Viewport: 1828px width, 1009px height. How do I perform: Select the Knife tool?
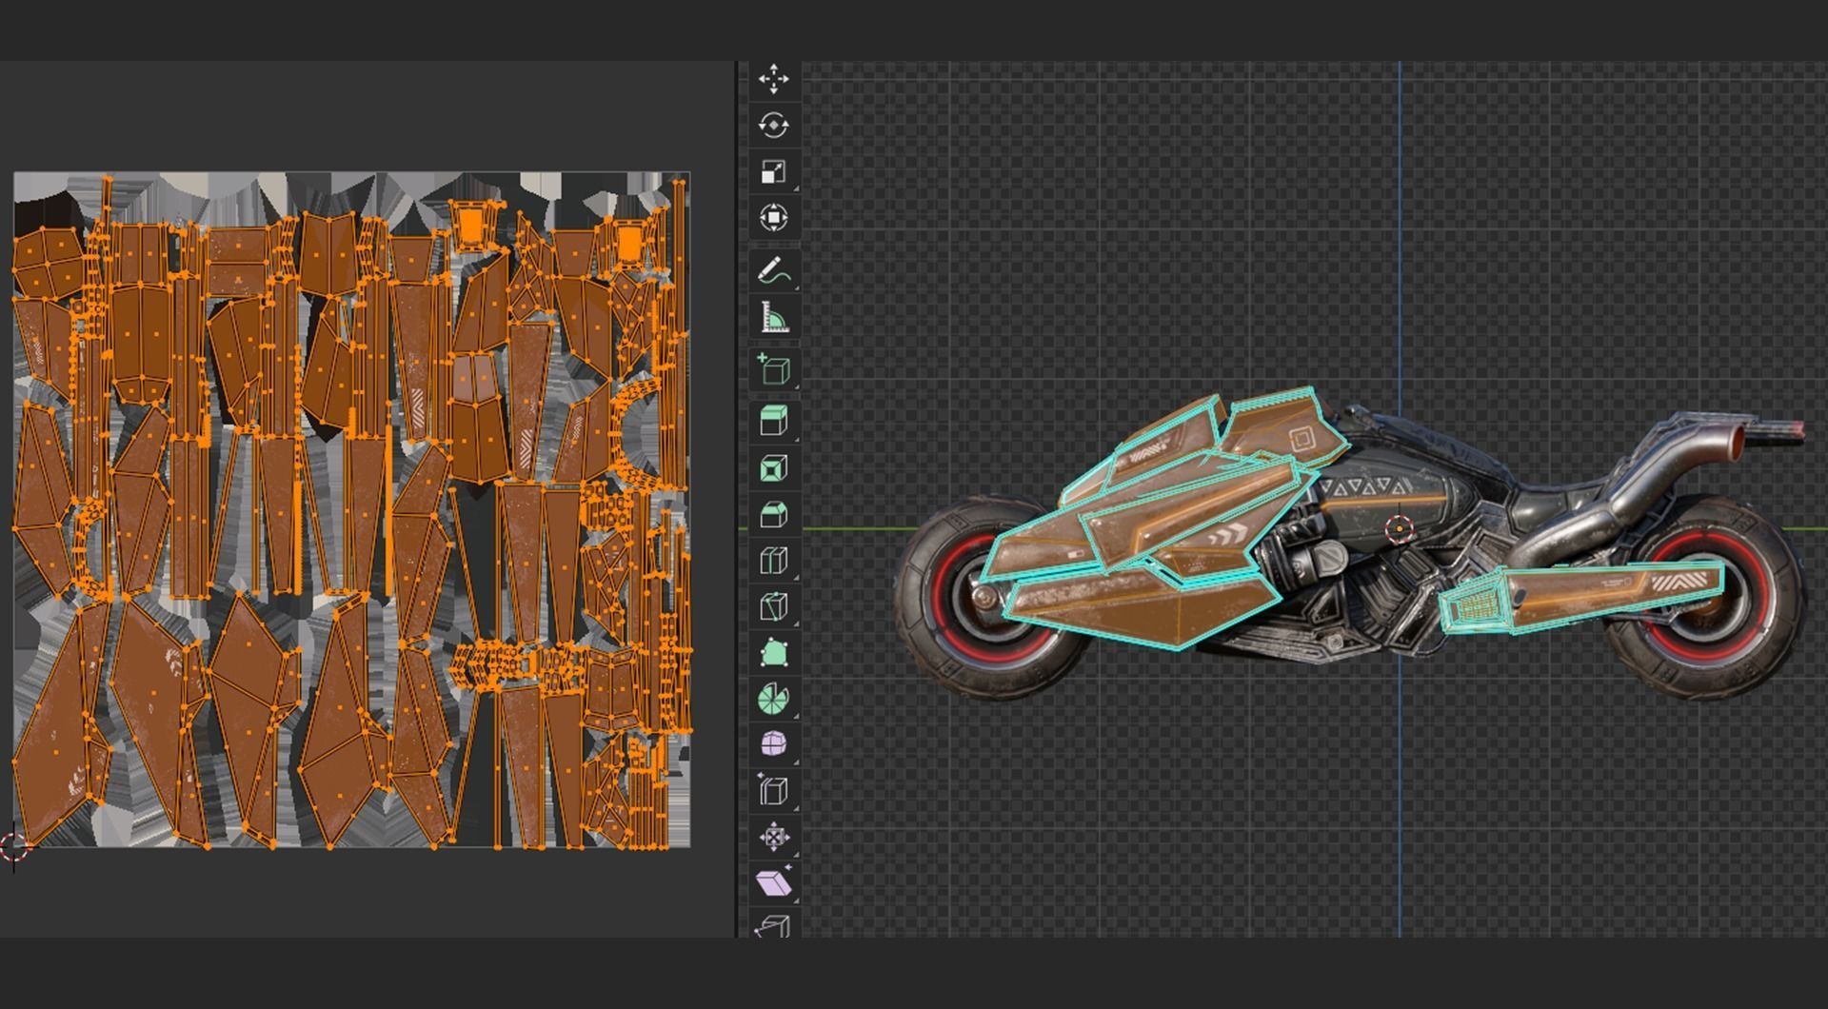(x=773, y=606)
